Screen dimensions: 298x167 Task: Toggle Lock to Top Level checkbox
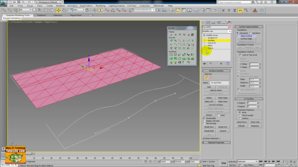click(240, 55)
